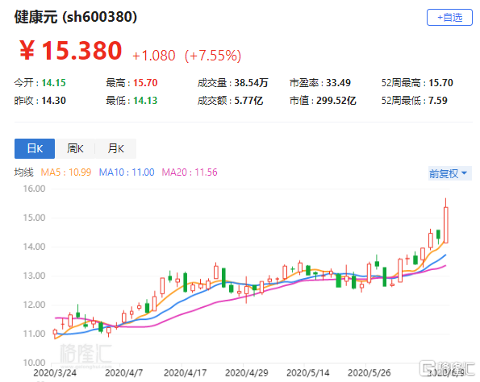This screenshot has height=382, width=480.
Task: Click the 2020/4/17 date label
Action: click(x=186, y=373)
